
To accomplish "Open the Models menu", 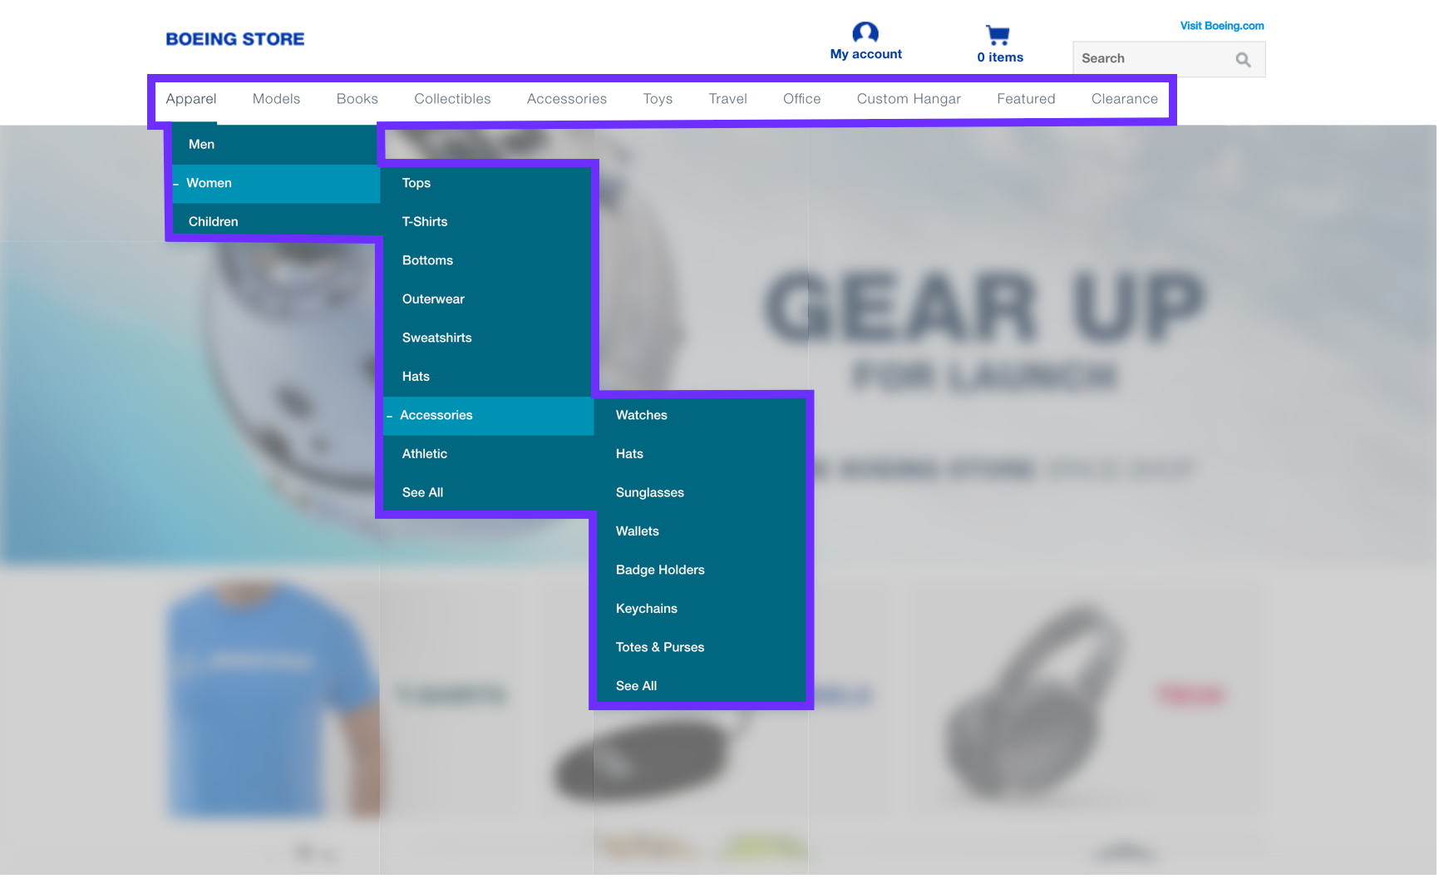I will [277, 99].
